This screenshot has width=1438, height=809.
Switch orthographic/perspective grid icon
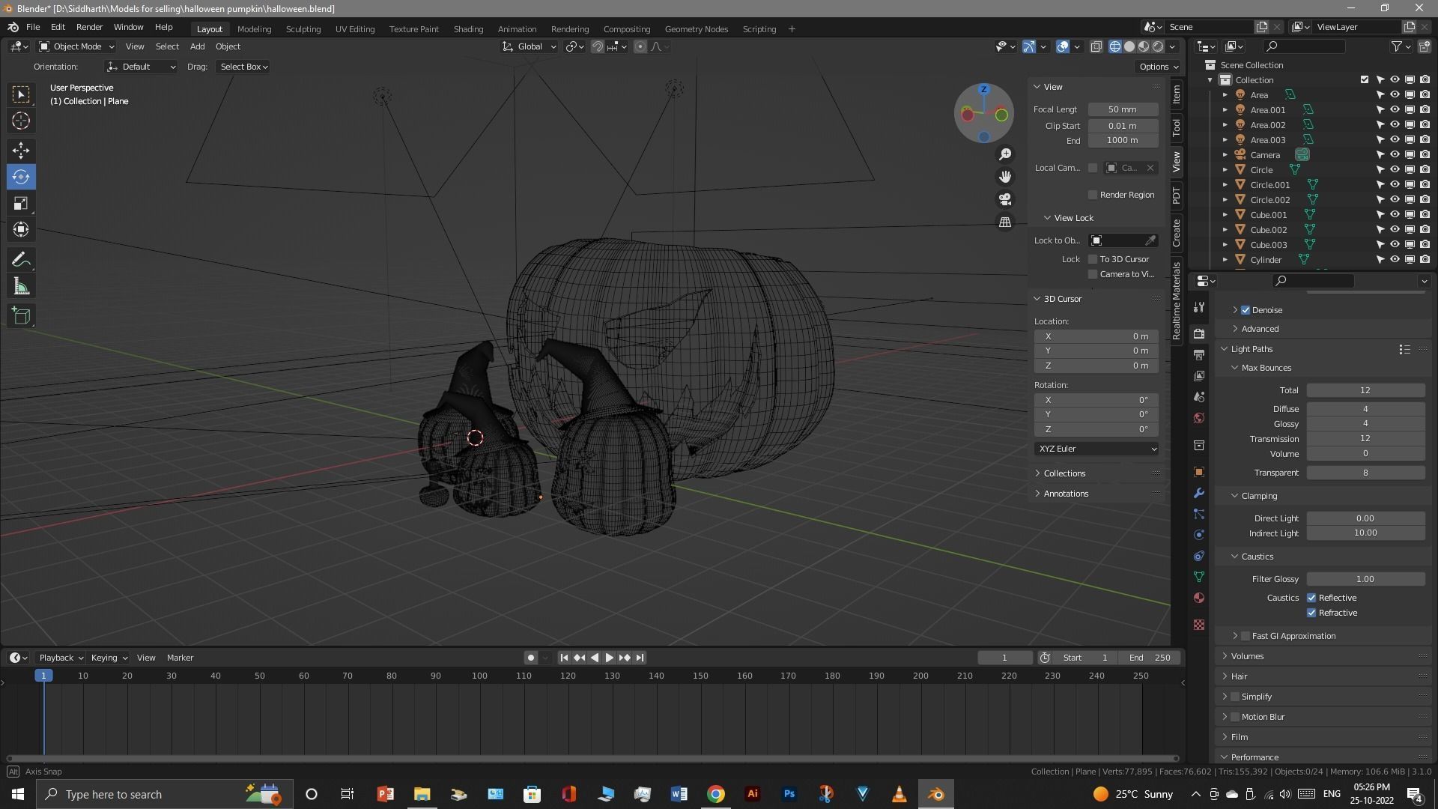[x=1005, y=222]
